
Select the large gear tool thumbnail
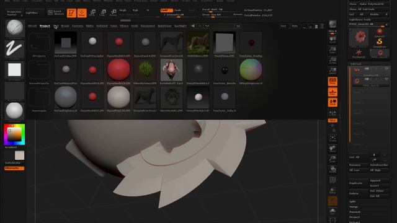(359, 37)
